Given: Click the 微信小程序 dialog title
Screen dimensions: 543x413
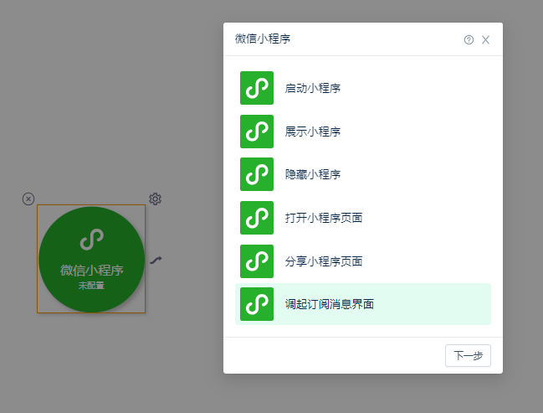Looking at the screenshot, I should (263, 39).
